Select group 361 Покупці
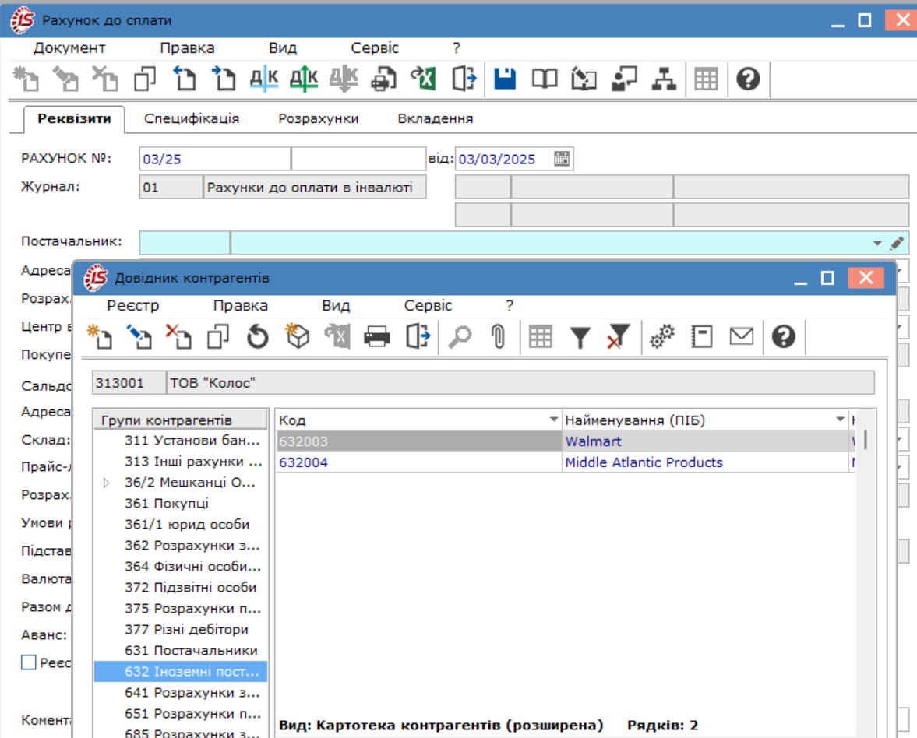Image resolution: width=917 pixels, height=738 pixels. click(181, 503)
